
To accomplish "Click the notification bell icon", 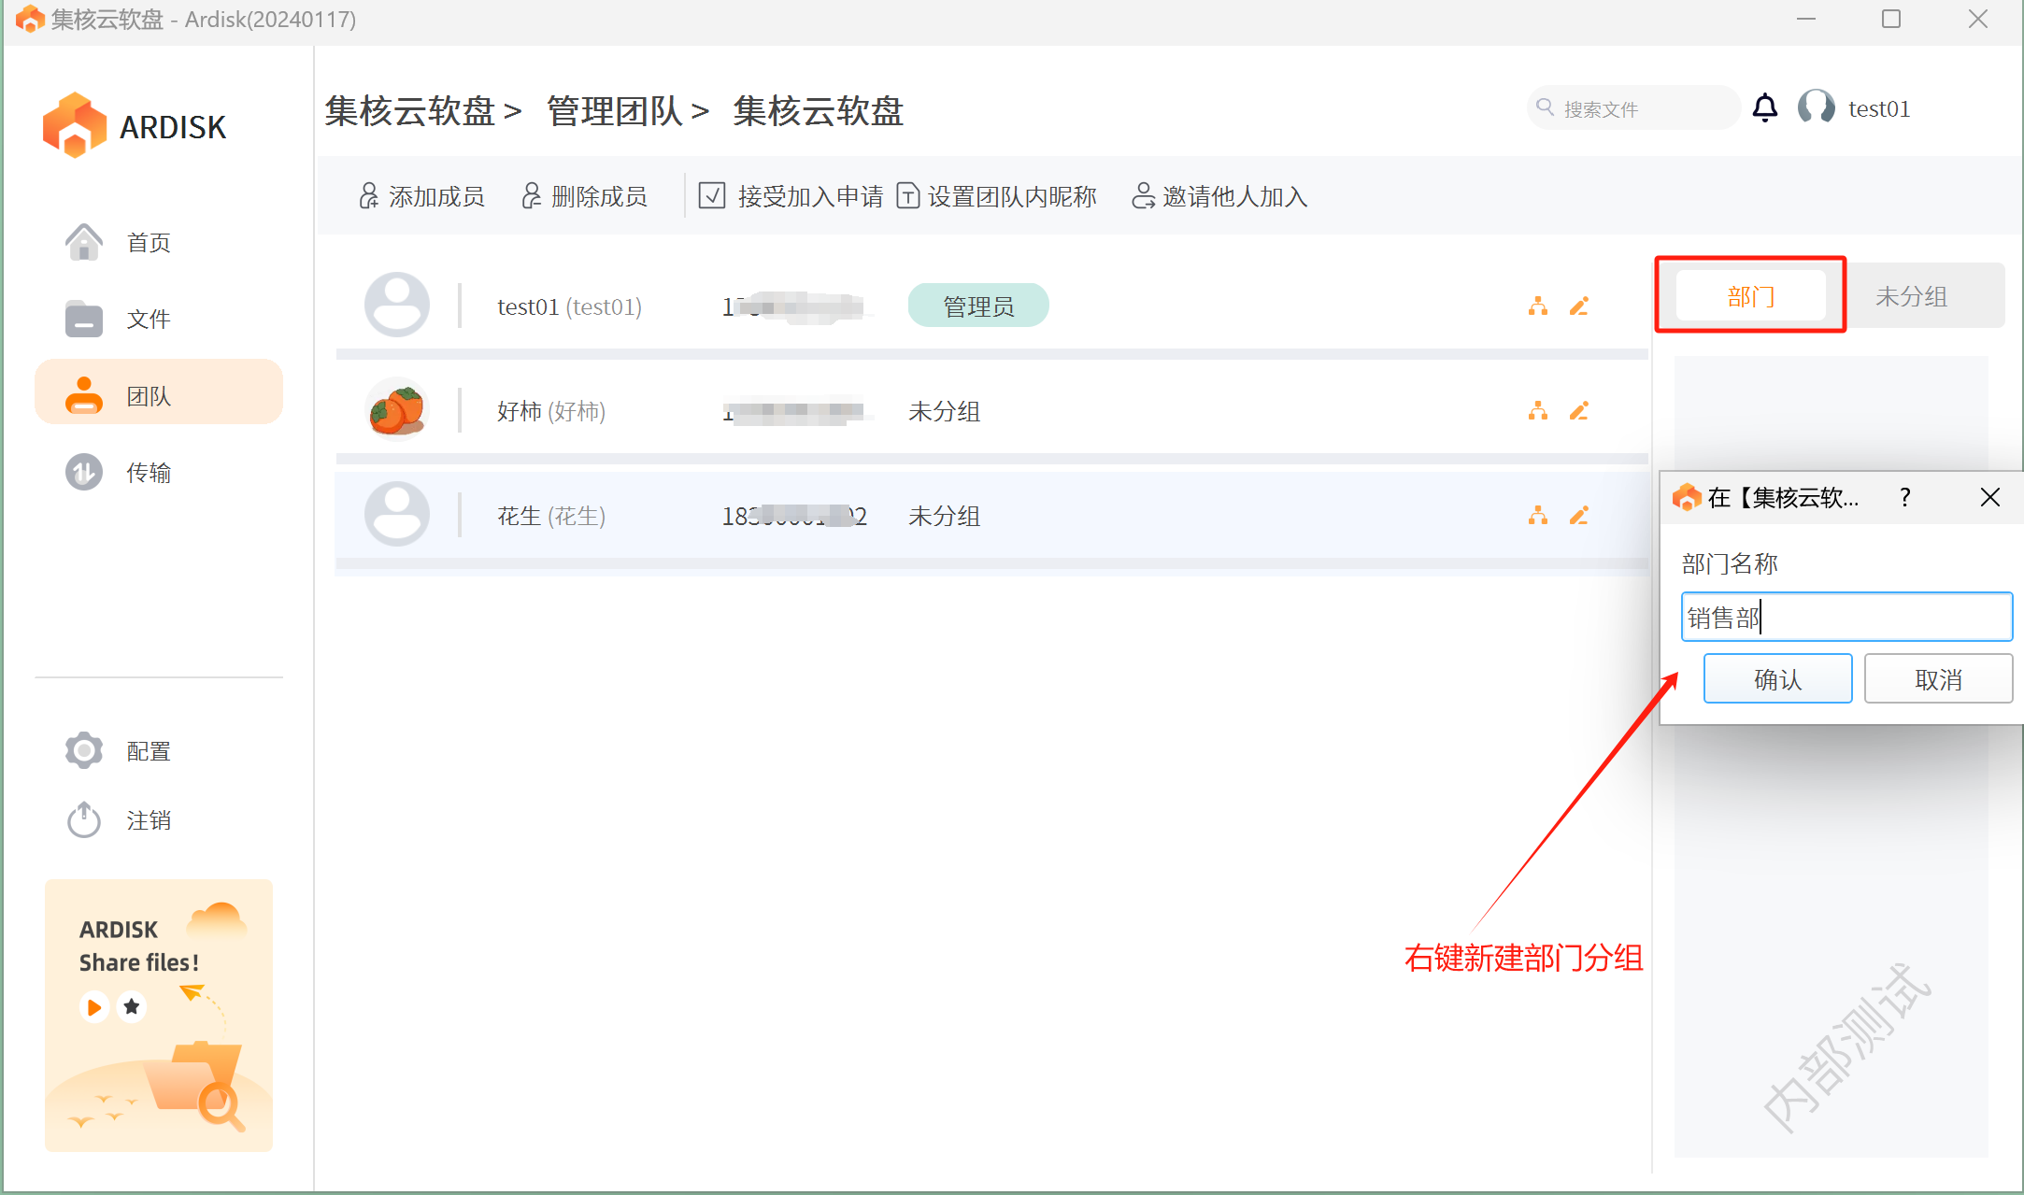I will 1764,108.
